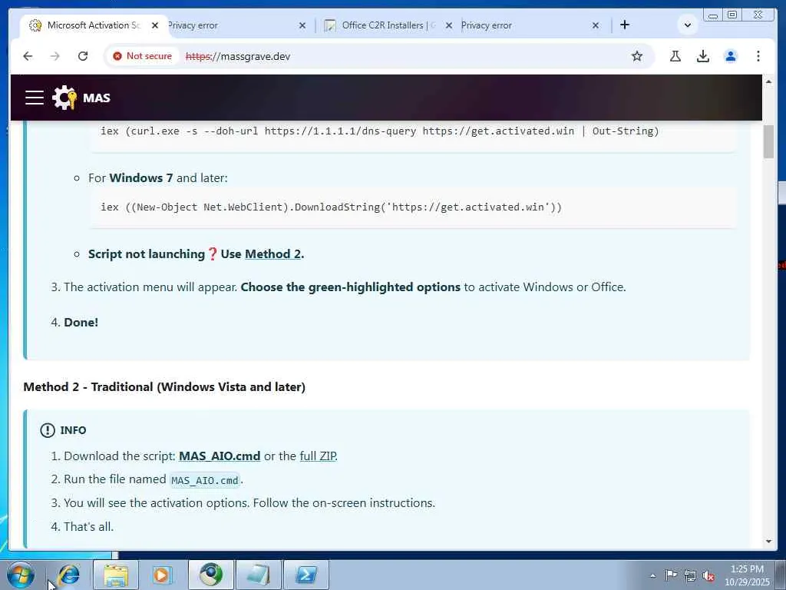Open Windows Media Player from taskbar
Image resolution: width=786 pixels, height=590 pixels.
coord(161,575)
